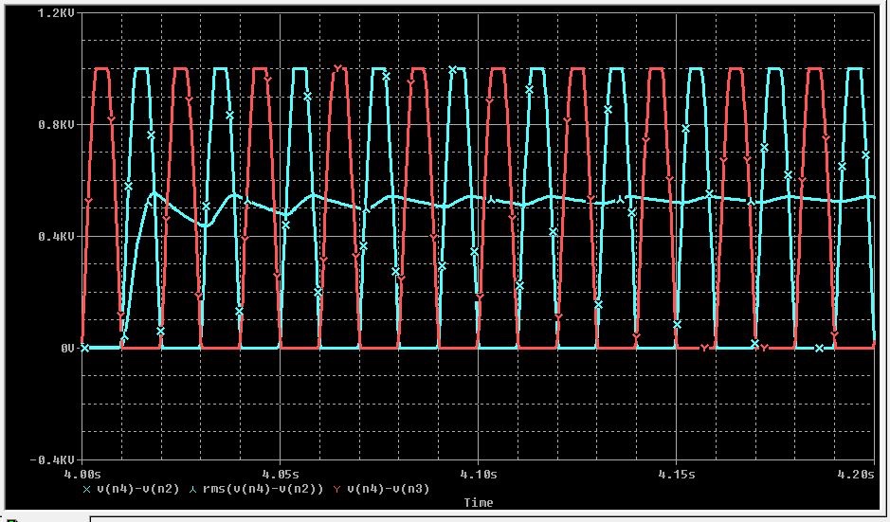The width and height of the screenshot is (890, 522).
Task: Click the 4.00s x-axis tick label
Action: pyautogui.click(x=83, y=473)
